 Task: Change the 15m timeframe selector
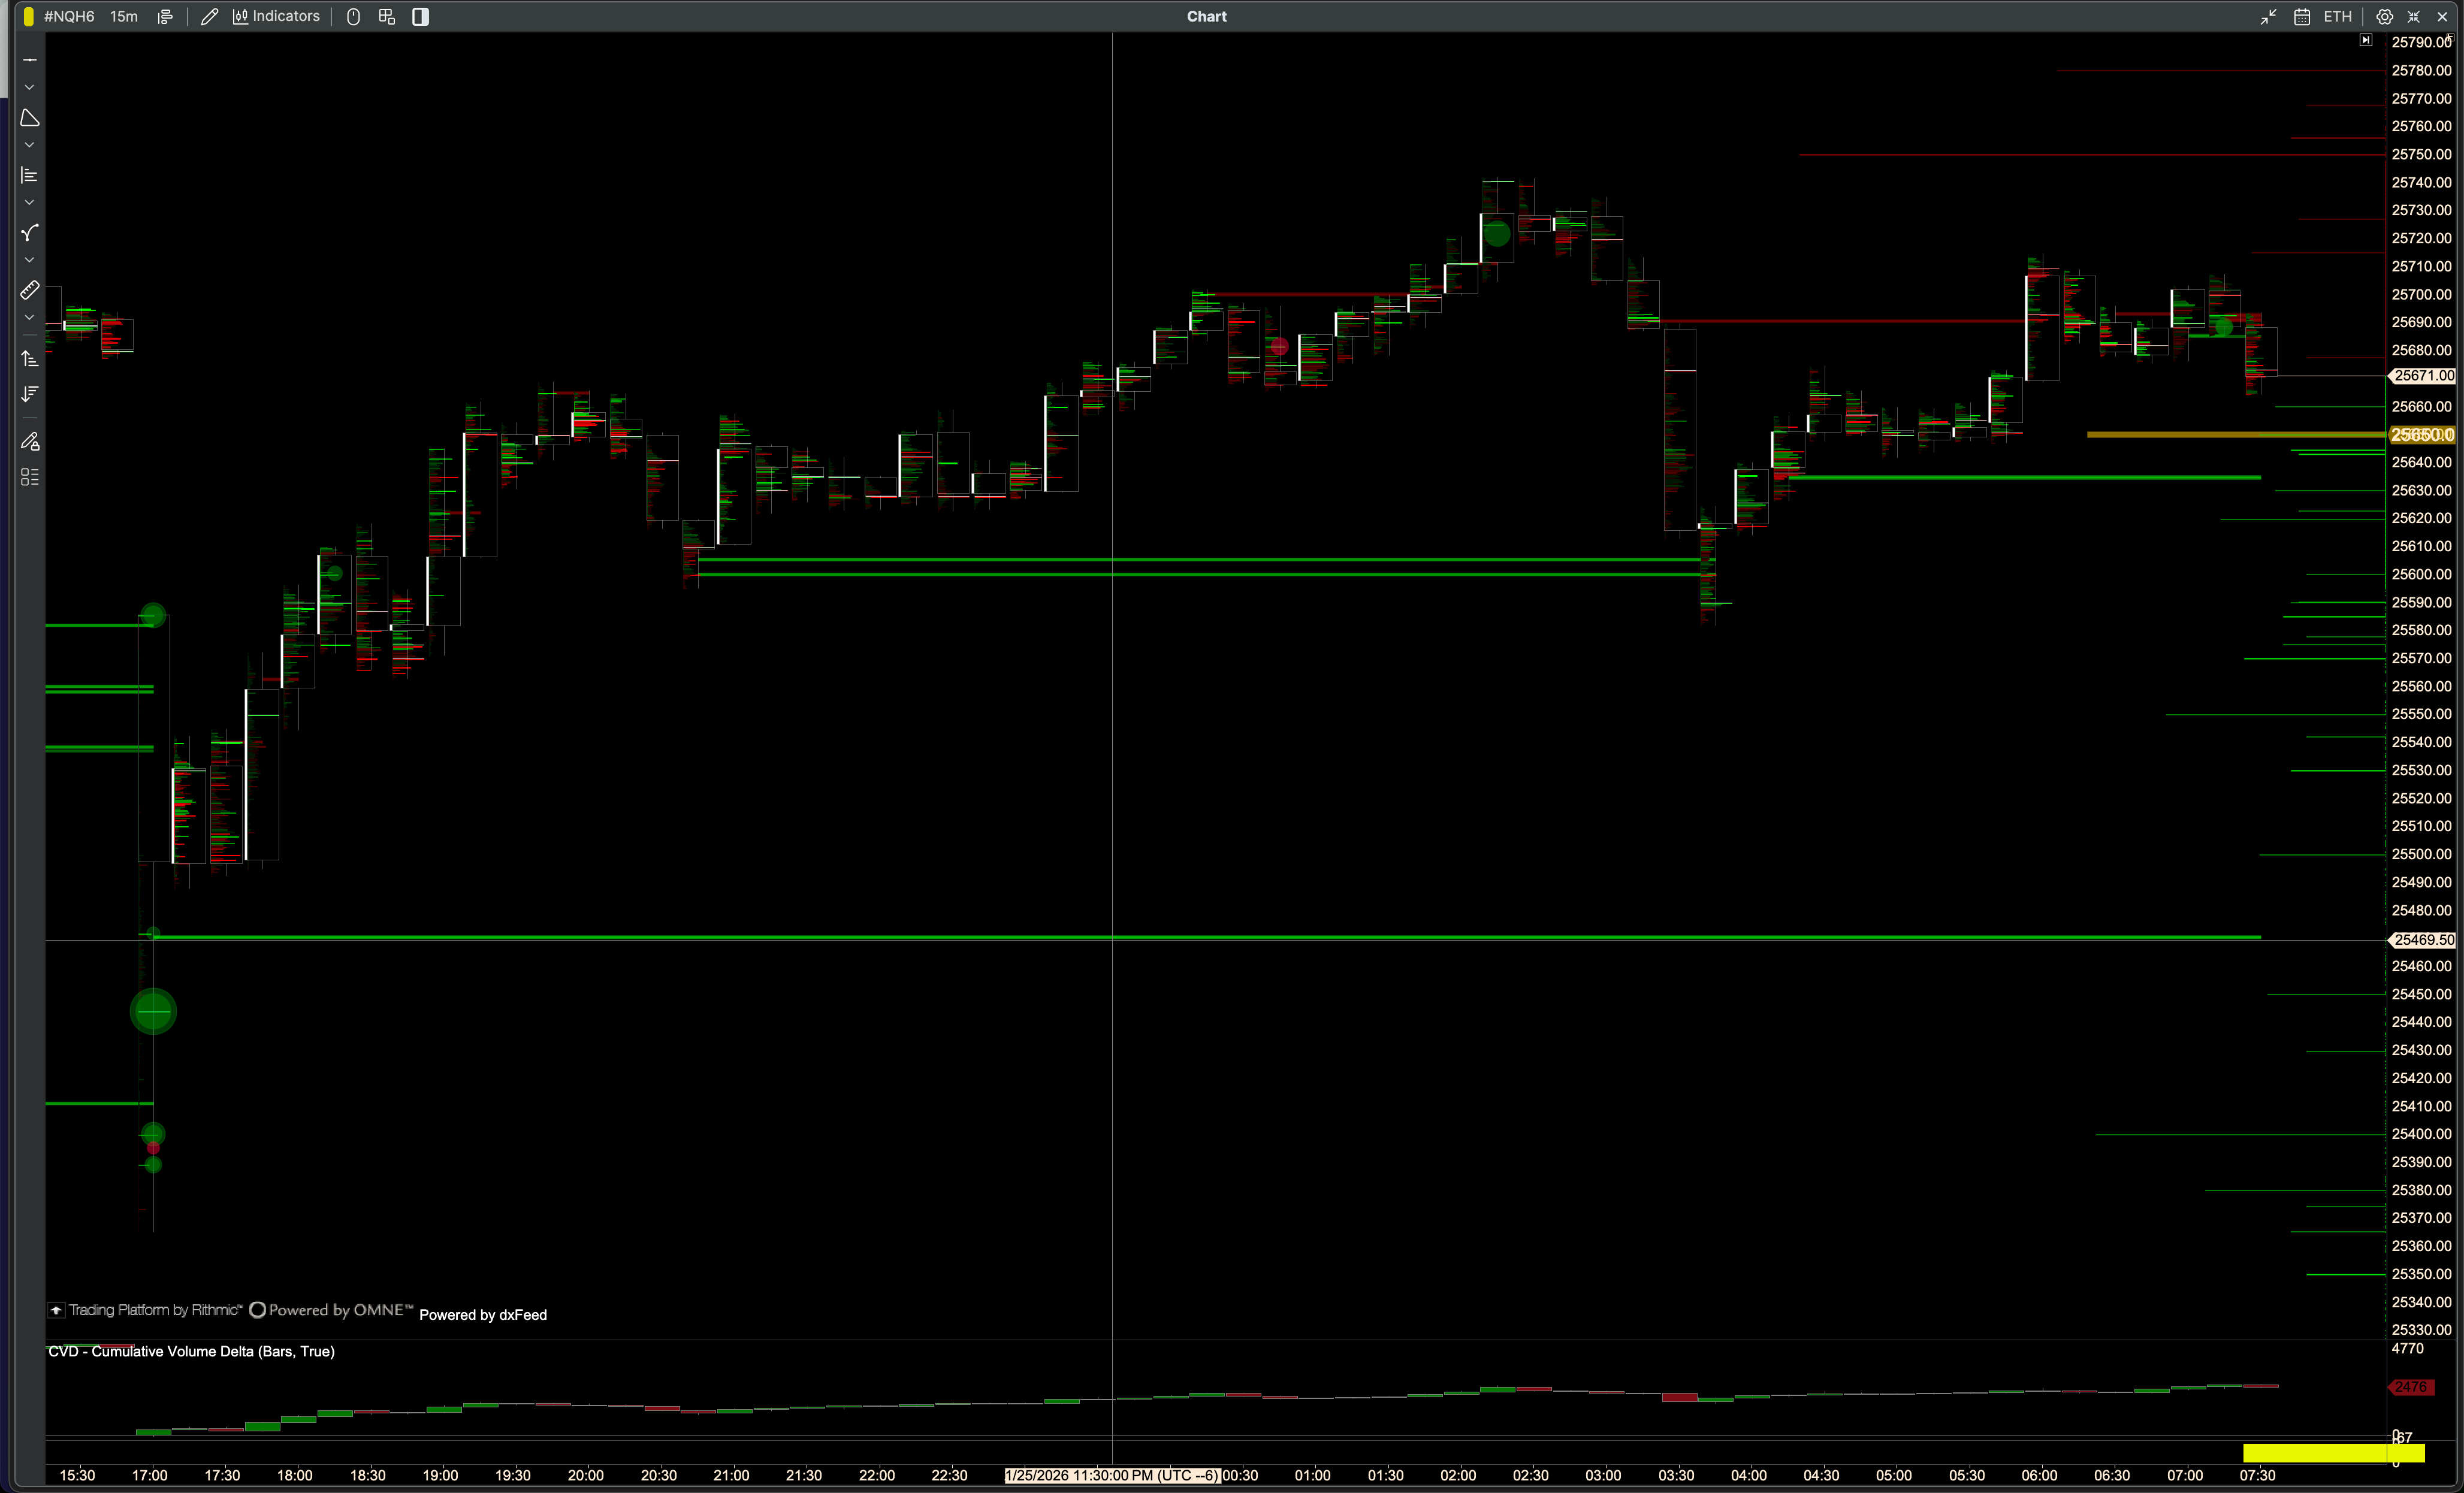click(x=124, y=16)
